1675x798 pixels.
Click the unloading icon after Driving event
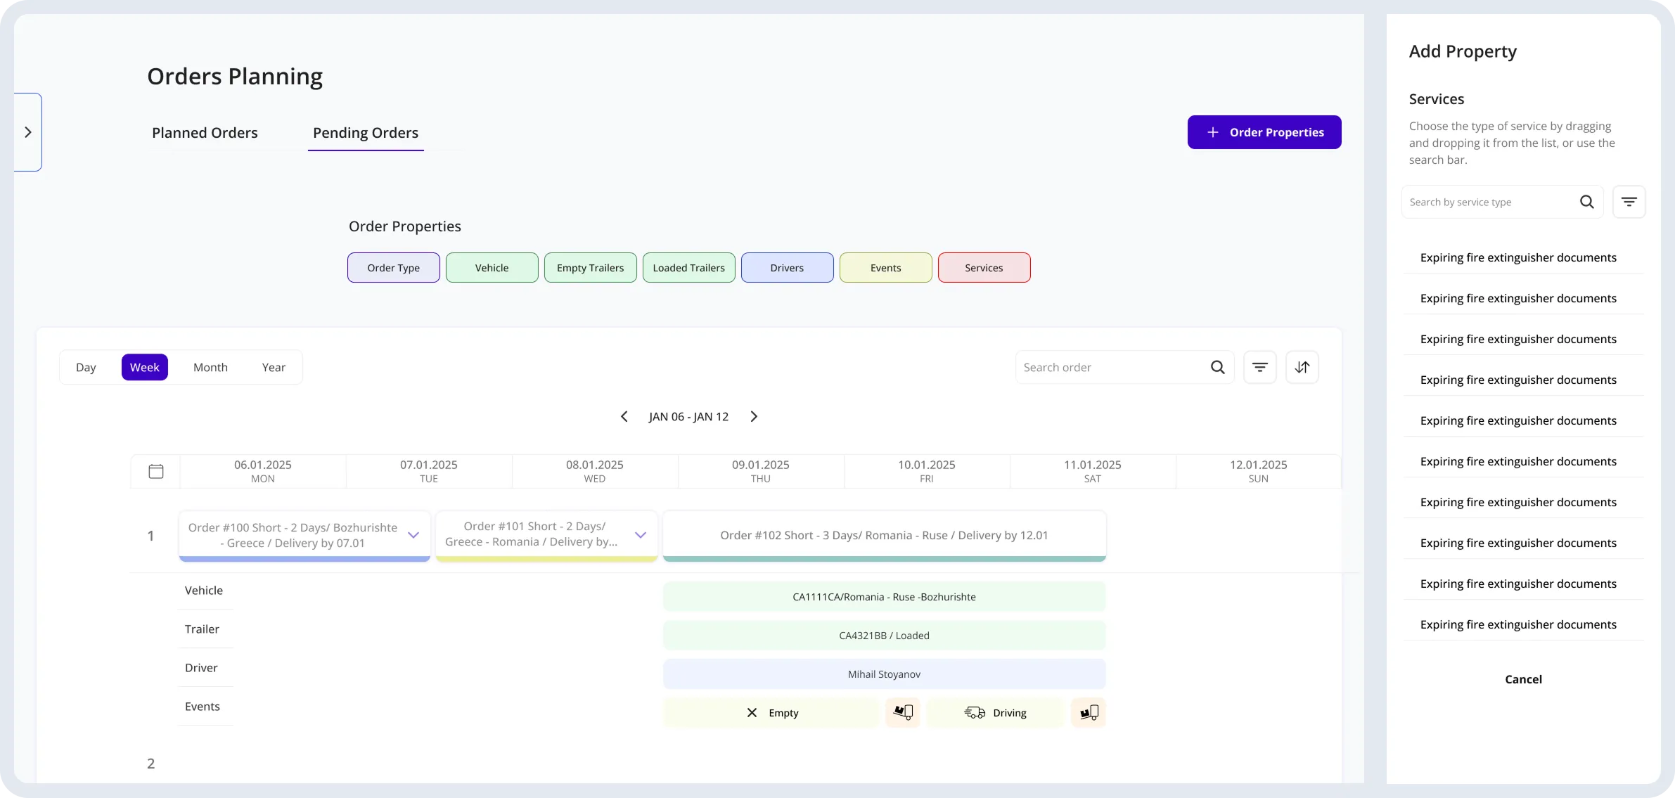coord(1089,712)
